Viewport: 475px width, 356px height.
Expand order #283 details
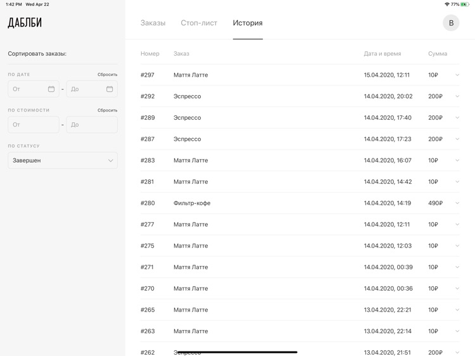coord(457,160)
